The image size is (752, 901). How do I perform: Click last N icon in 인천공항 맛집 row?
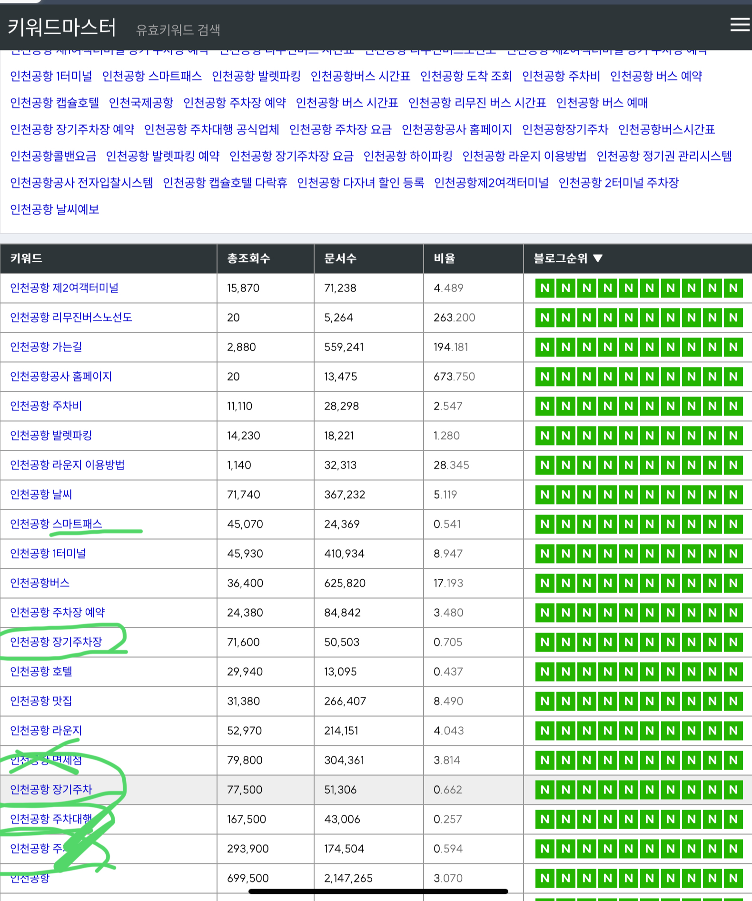[733, 701]
